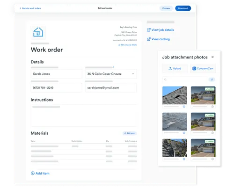Download the work order
Image resolution: width=234 pixels, height=188 pixels.
click(183, 8)
